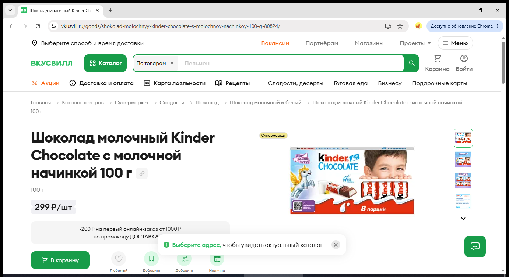The image size is (509, 277).
Task: Click the page vertical scrollbar
Action: click(503, 62)
